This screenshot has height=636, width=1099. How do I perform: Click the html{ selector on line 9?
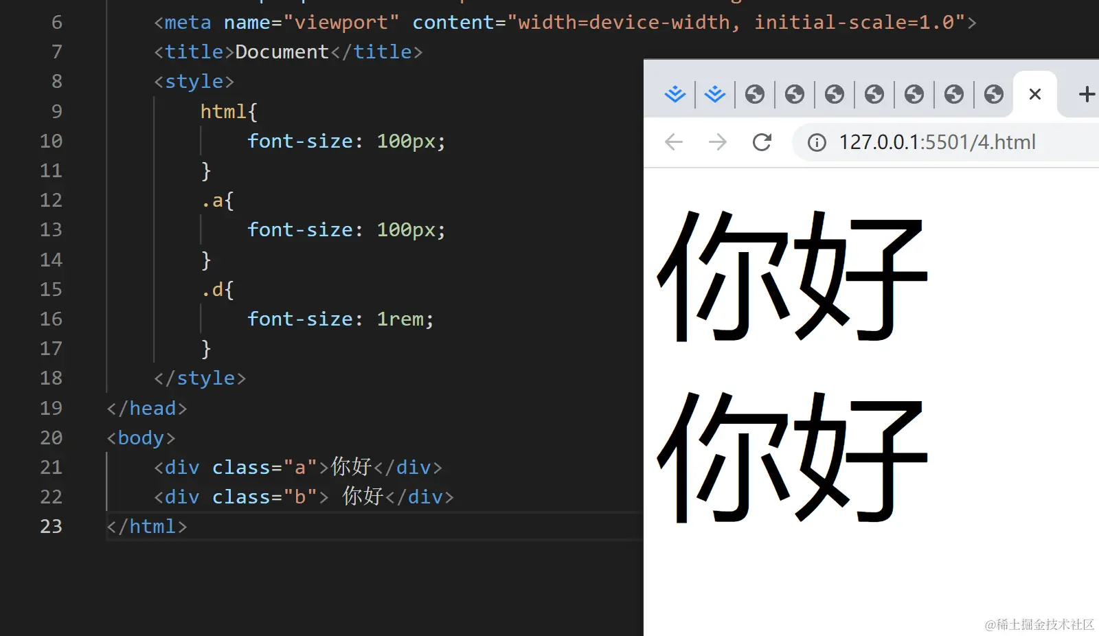click(229, 111)
